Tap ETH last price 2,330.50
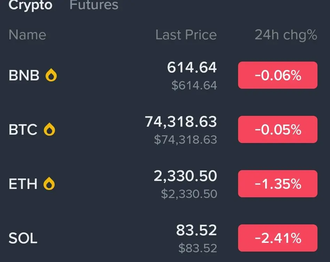330x262 pixels. (185, 176)
